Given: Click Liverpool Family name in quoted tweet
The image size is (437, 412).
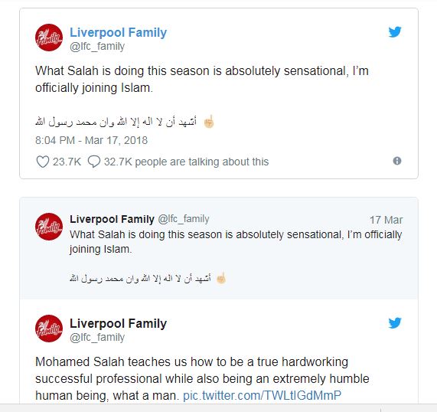Looking at the screenshot, I should point(112,219).
